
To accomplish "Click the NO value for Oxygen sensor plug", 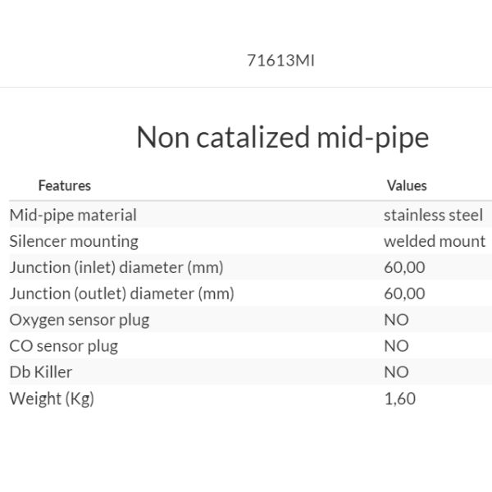I will point(396,320).
